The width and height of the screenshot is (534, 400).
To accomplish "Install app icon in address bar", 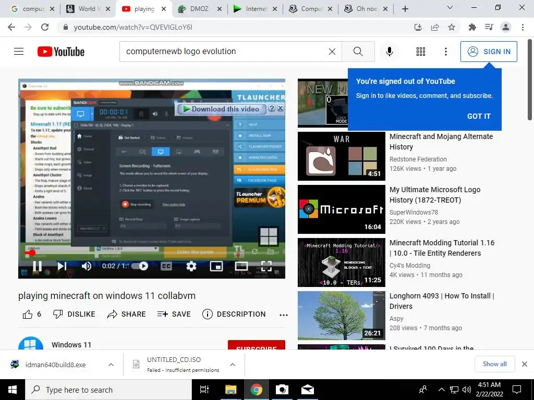I will coord(418,27).
